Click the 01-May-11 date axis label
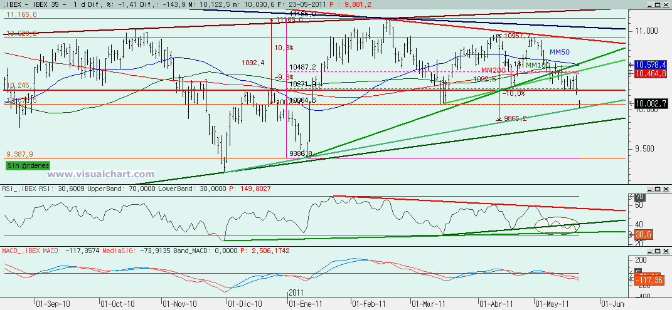Viewport: 672px width, 310px height. coord(553,304)
